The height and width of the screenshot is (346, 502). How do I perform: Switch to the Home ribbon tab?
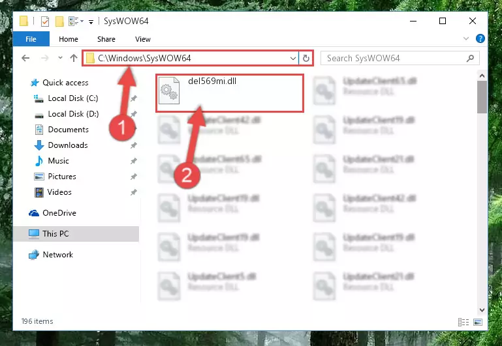(68, 39)
